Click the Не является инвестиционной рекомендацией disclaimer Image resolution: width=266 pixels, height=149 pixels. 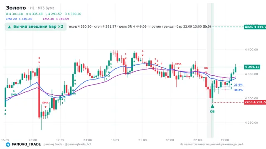click(x=212, y=144)
